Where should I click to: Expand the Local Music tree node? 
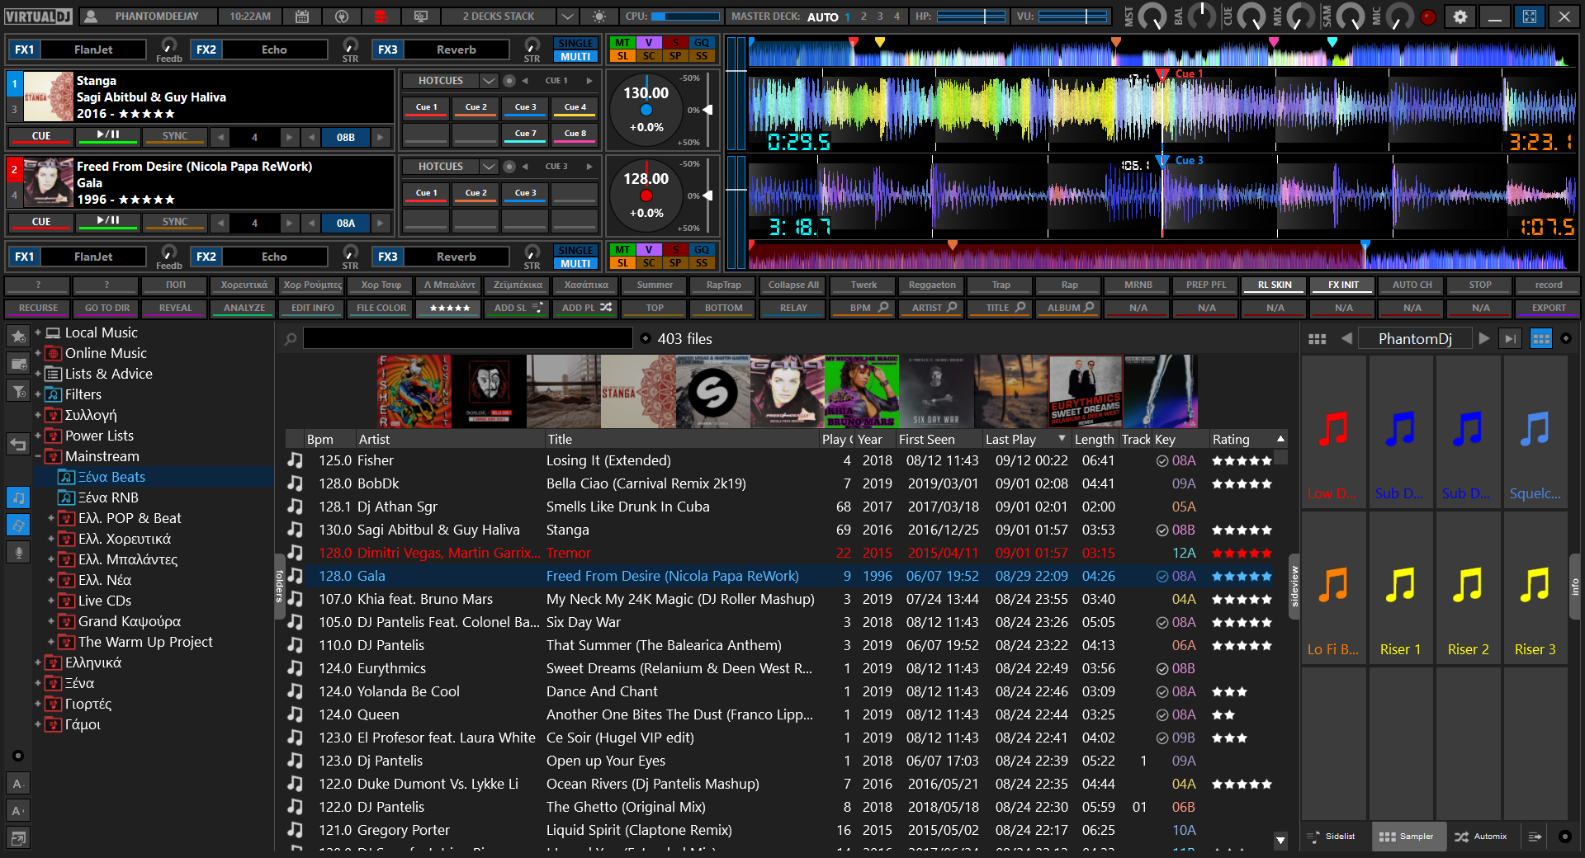tap(38, 332)
